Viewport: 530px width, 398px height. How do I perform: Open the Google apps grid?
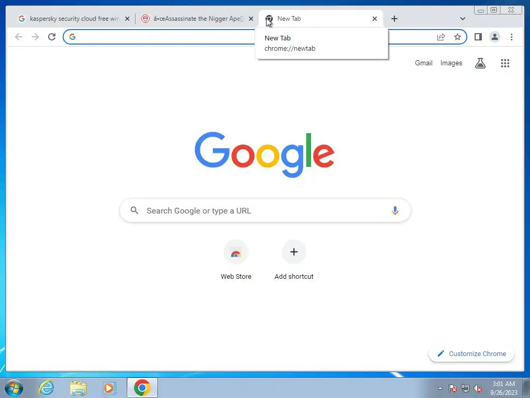coord(505,63)
